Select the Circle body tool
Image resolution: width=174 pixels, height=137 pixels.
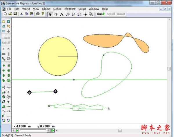pos(3,21)
